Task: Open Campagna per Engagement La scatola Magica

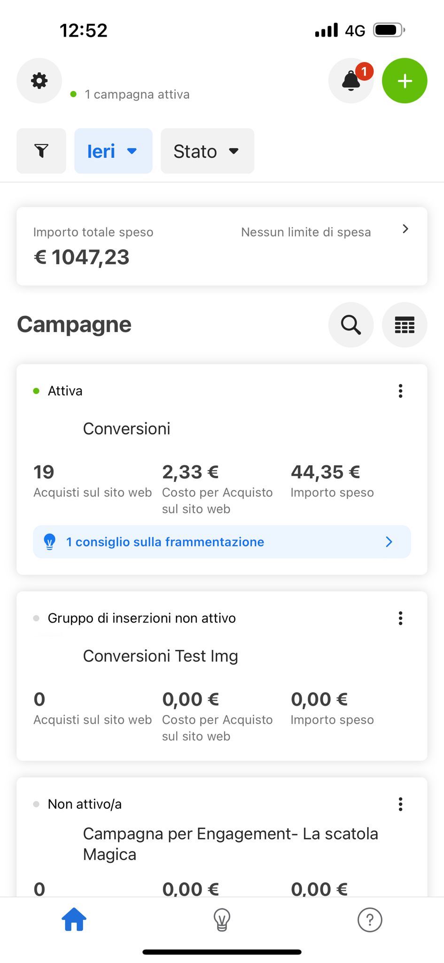Action: (x=230, y=844)
